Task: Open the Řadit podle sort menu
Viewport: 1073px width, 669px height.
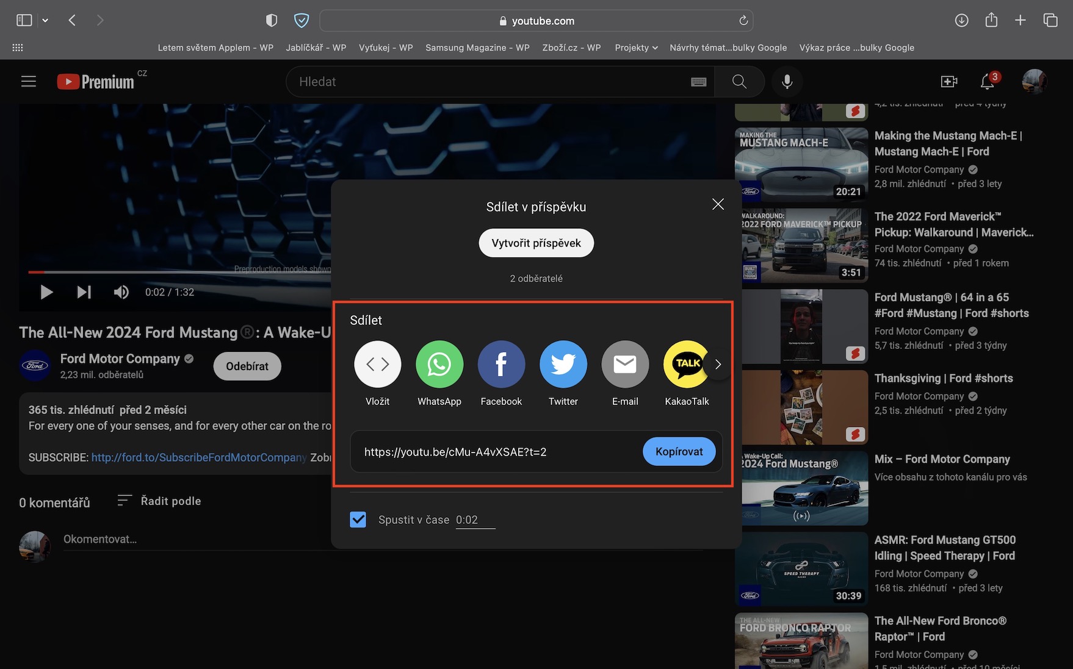Action: (159, 501)
